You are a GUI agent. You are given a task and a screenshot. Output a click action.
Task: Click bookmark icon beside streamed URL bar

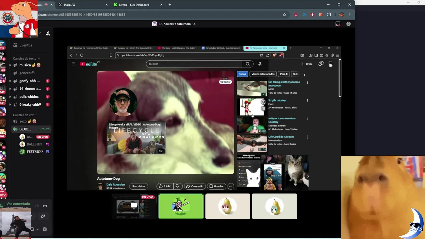(x=111, y=55)
